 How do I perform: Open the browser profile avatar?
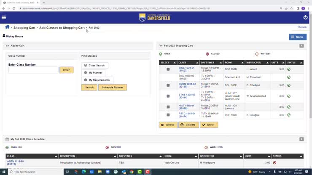(x=303, y=8)
